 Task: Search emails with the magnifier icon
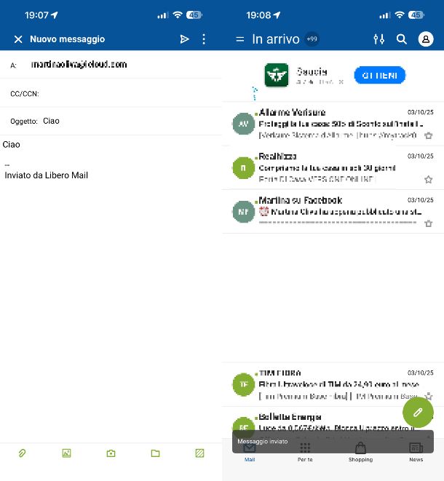[402, 39]
